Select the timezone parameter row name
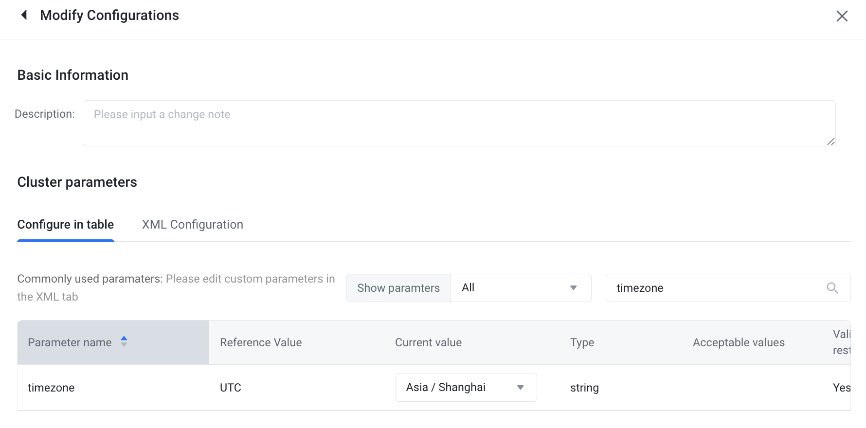This screenshot has height=428, width=866. coord(51,388)
